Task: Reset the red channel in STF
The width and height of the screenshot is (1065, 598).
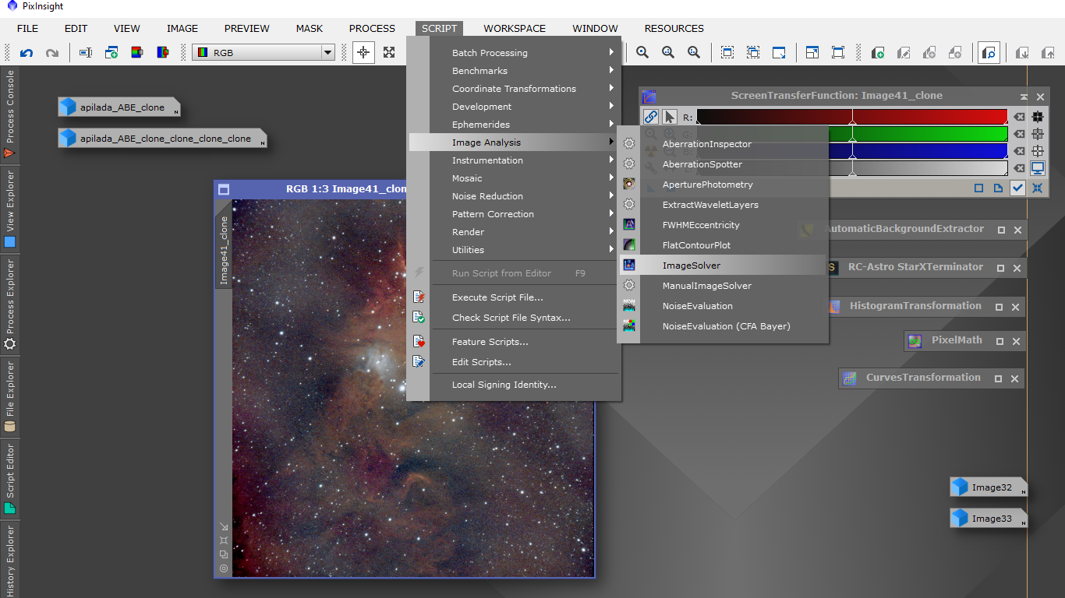Action: [1018, 117]
